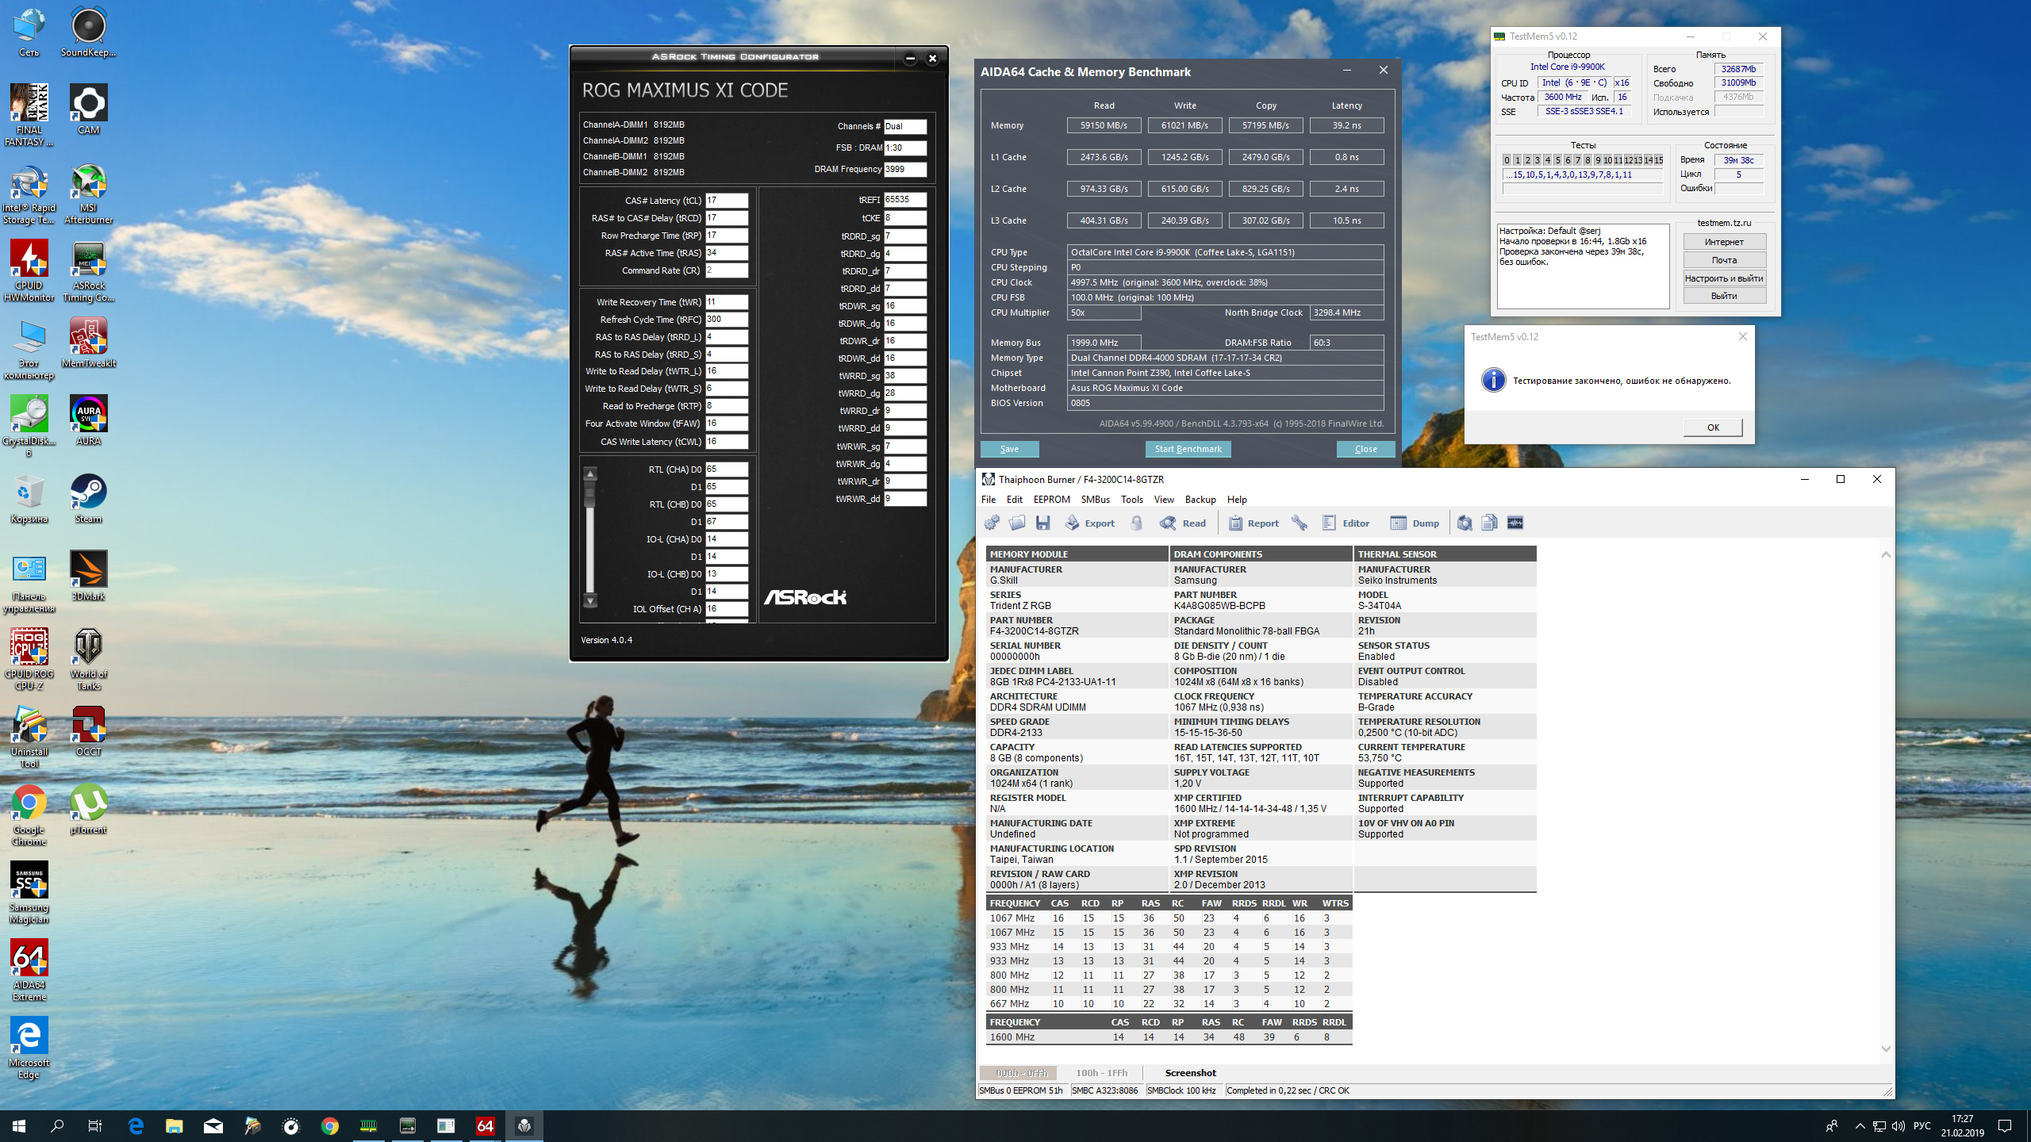Click the Настроить и выйти button

(1724, 278)
